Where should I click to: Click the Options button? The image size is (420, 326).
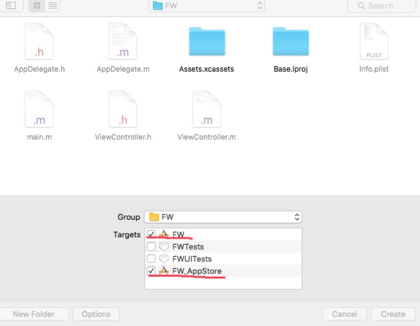coord(96,314)
